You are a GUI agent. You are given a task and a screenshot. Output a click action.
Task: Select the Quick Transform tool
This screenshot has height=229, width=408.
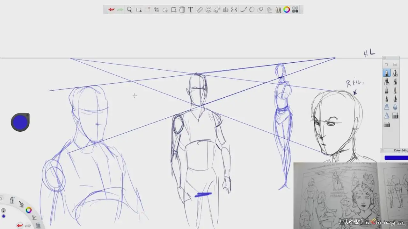165,10
